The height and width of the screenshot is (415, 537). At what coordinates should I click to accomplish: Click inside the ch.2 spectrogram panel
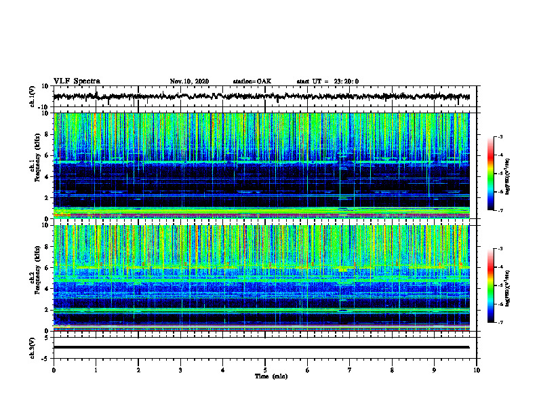click(x=261, y=278)
